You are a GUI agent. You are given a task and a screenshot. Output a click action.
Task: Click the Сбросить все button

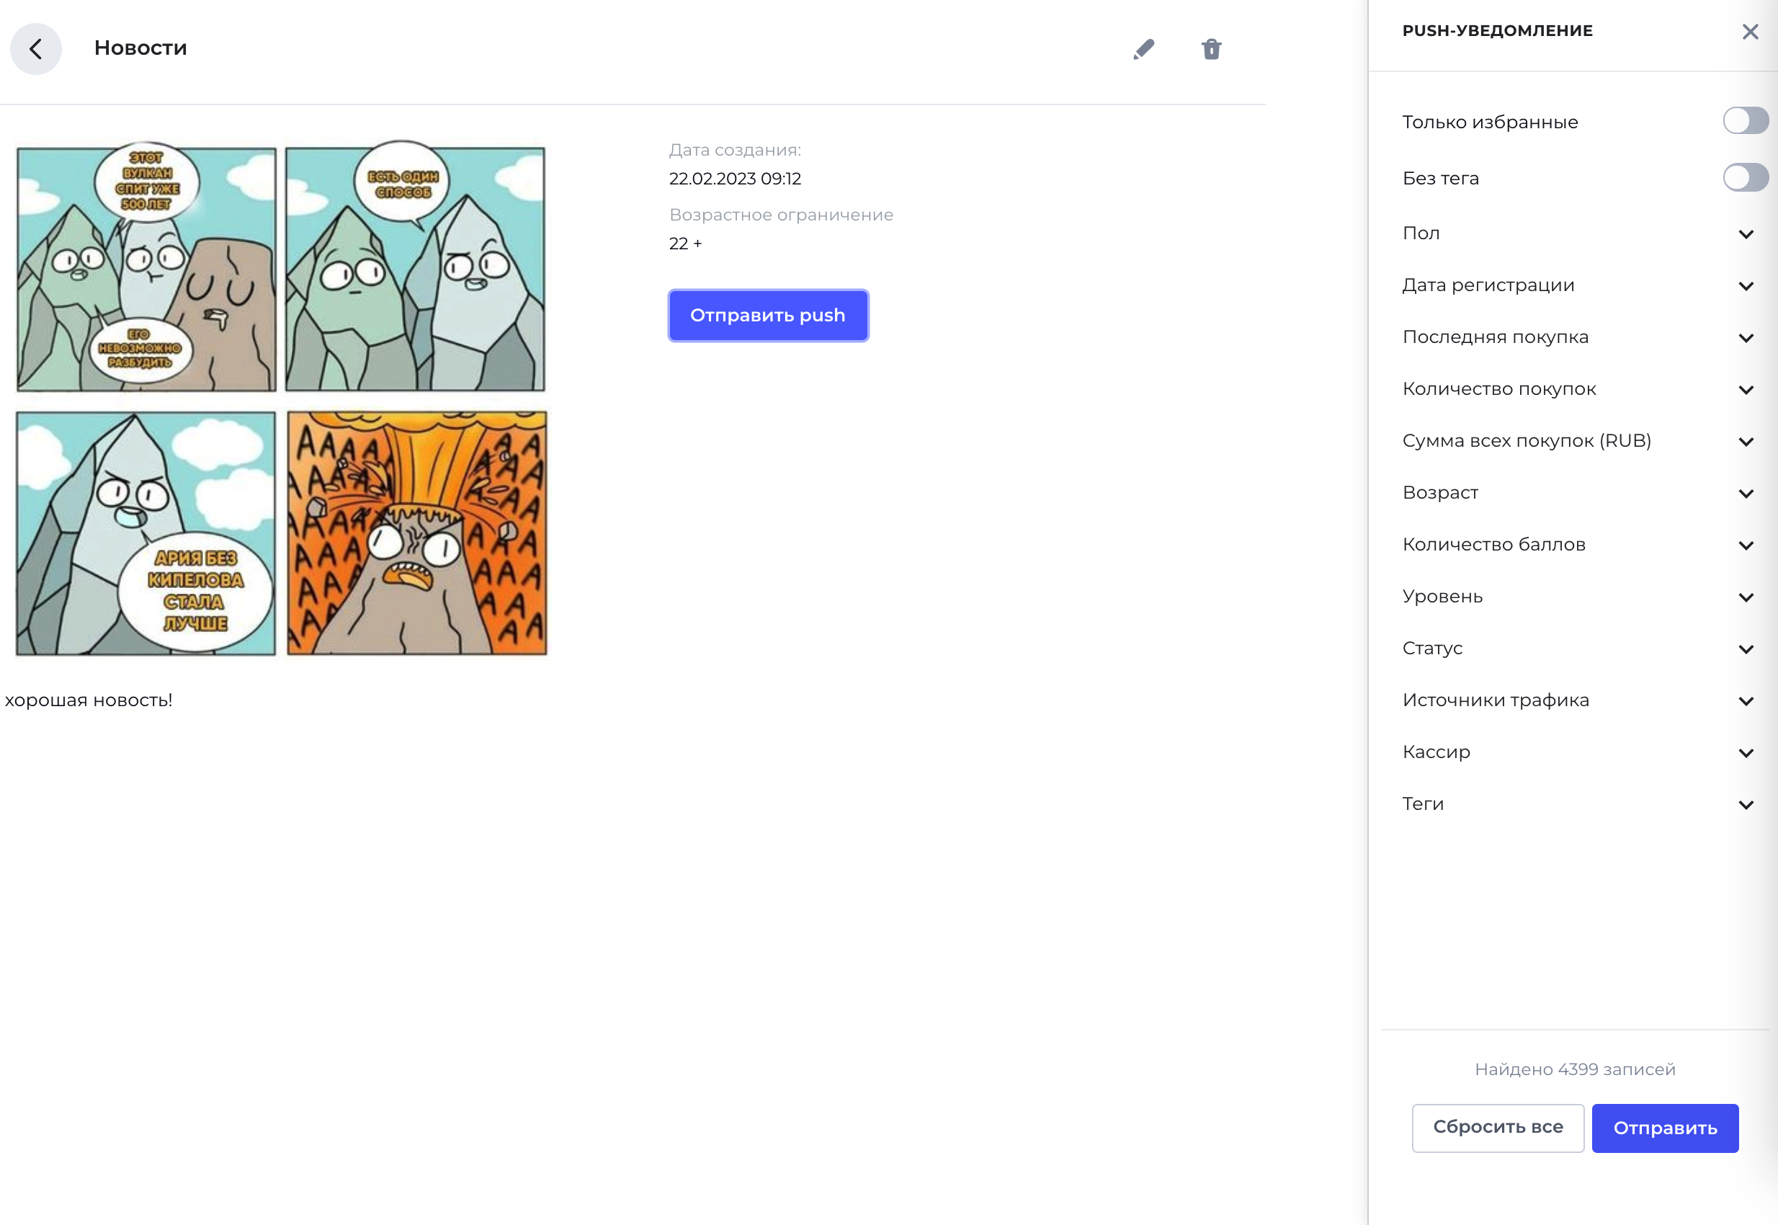pos(1498,1128)
